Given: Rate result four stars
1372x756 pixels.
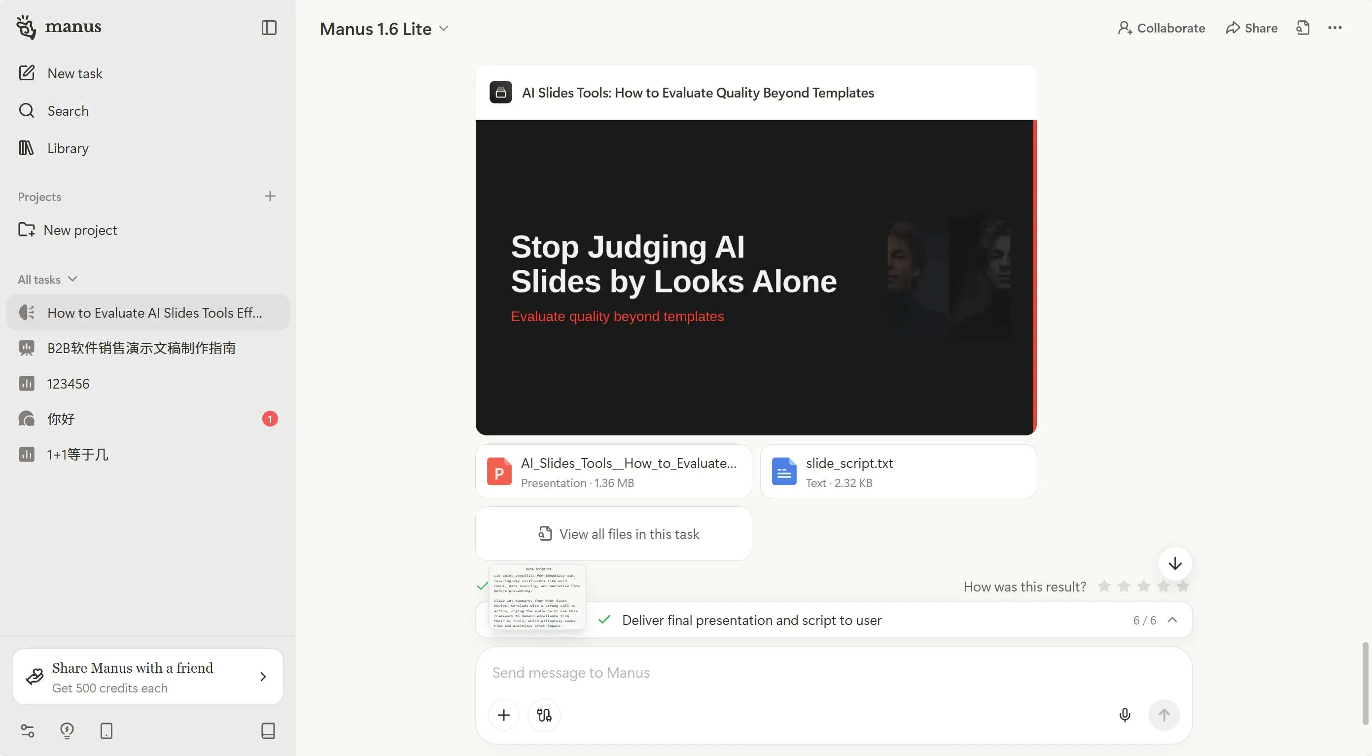Looking at the screenshot, I should pyautogui.click(x=1163, y=586).
